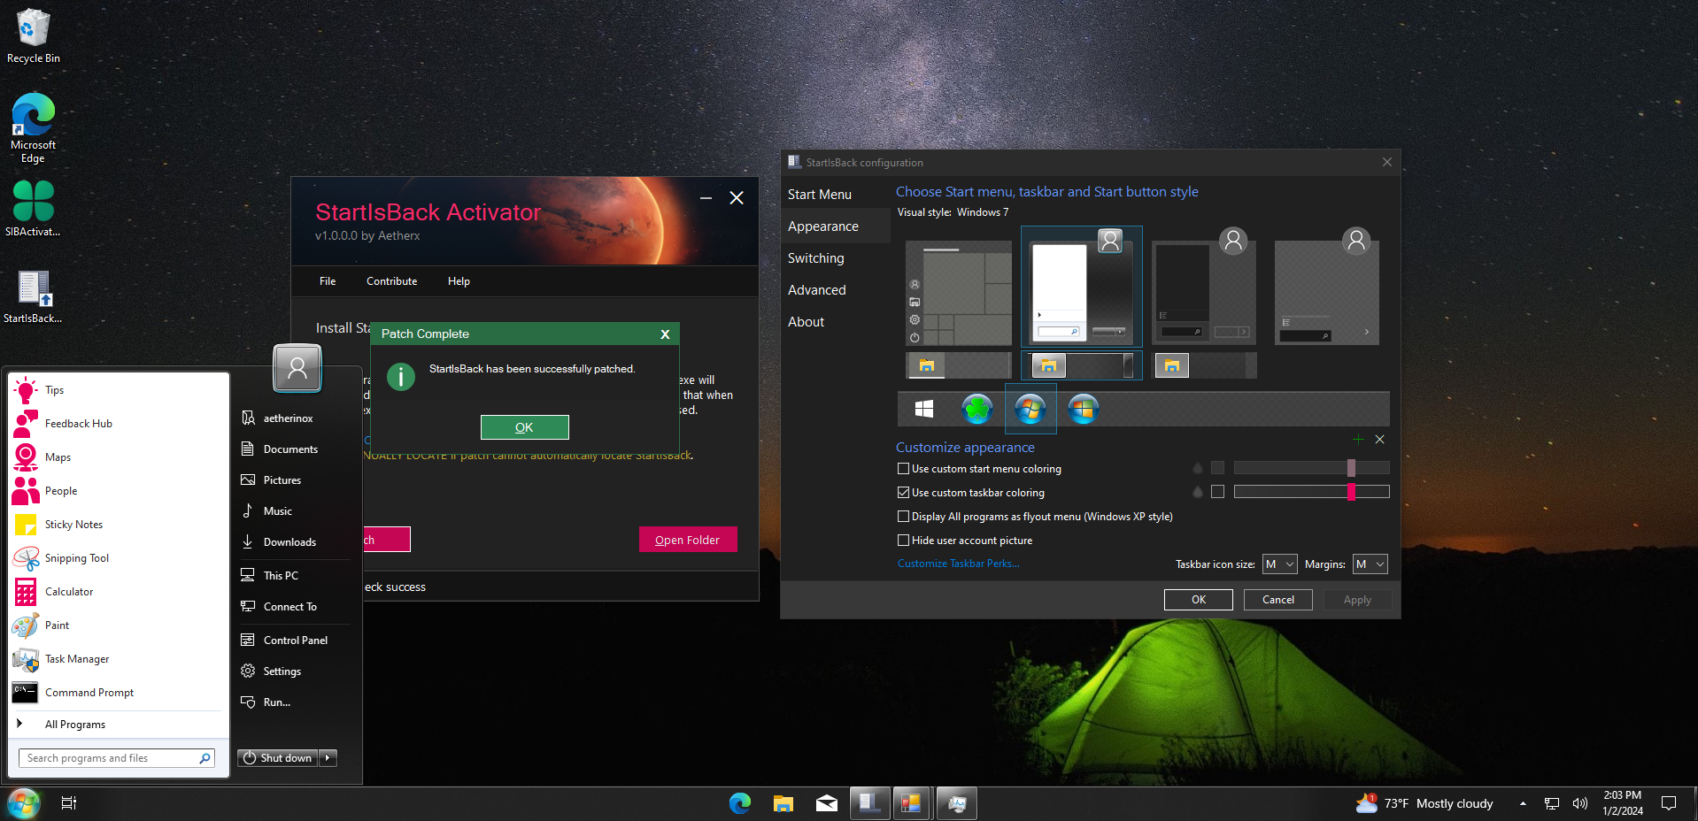Click OK in StartIsBack configuration

pos(1199,600)
